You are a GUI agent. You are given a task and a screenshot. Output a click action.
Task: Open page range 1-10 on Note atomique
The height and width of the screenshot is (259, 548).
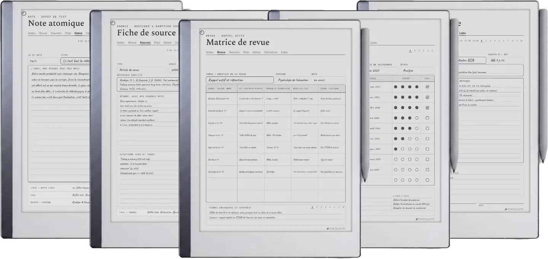click(80, 41)
